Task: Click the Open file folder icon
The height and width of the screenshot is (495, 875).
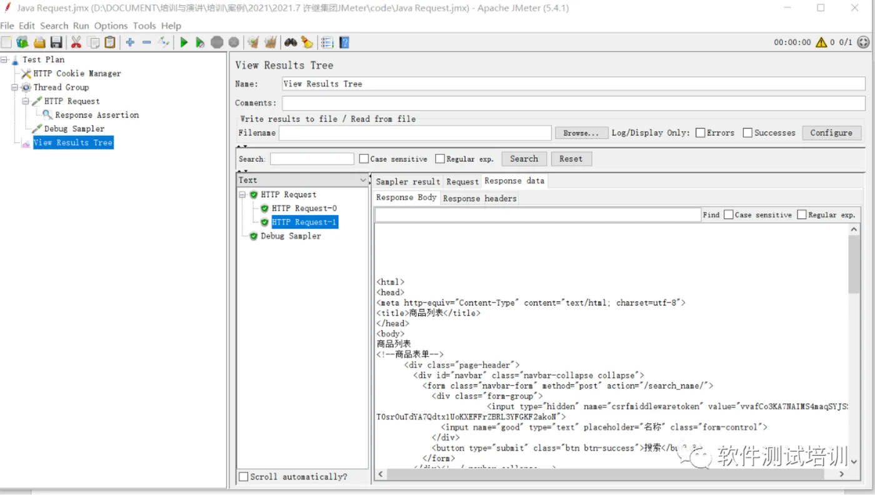Action: click(x=39, y=42)
